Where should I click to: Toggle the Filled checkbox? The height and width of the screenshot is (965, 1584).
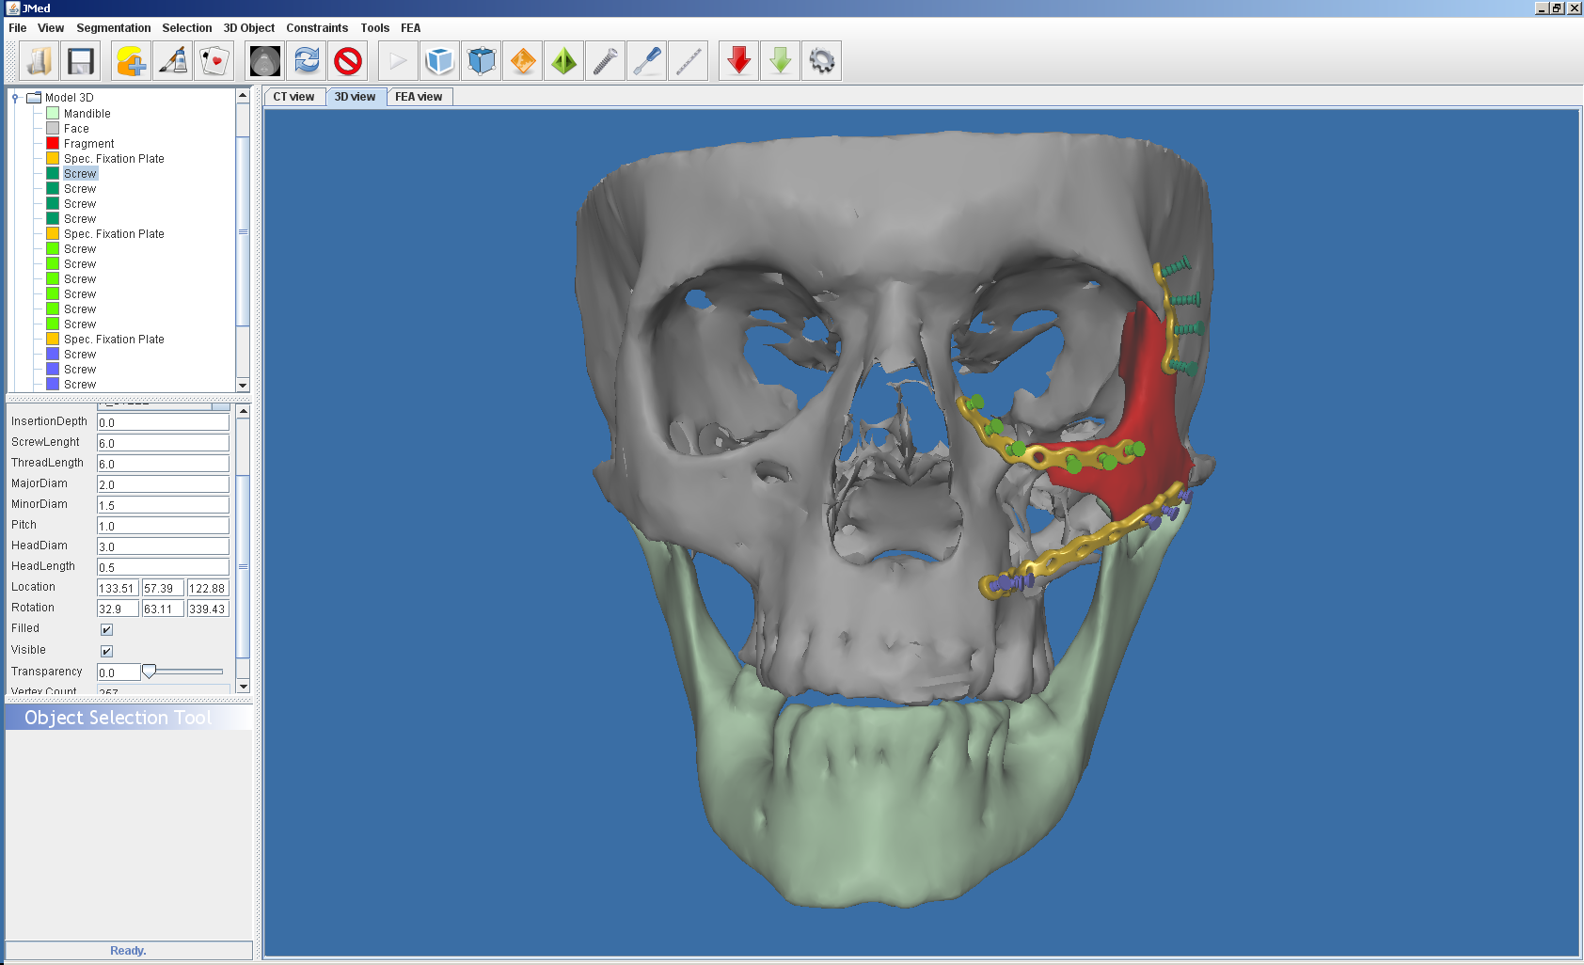click(106, 629)
